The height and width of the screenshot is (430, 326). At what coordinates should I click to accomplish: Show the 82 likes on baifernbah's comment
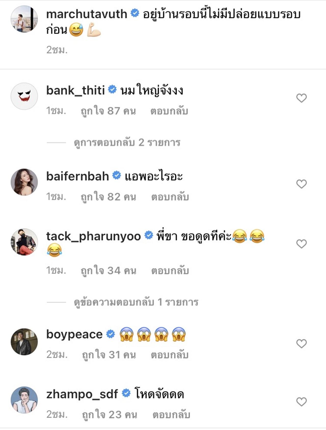[x=108, y=197]
